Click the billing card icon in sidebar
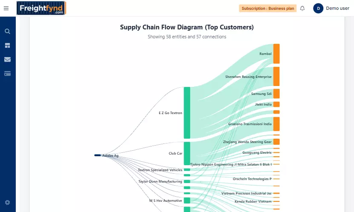Image resolution: width=354 pixels, height=212 pixels. 7,74
